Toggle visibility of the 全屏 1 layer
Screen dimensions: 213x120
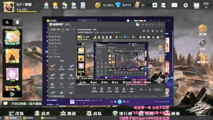click(x=50, y=57)
